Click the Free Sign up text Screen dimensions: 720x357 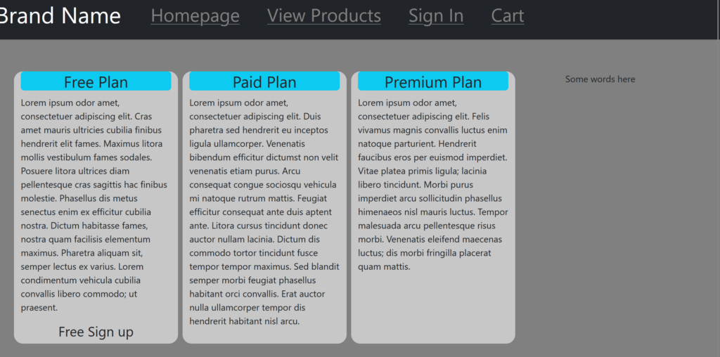pos(96,332)
